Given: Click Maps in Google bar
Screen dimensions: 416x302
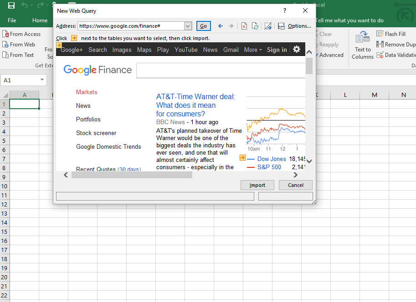Looking at the screenshot, I should (x=144, y=50).
